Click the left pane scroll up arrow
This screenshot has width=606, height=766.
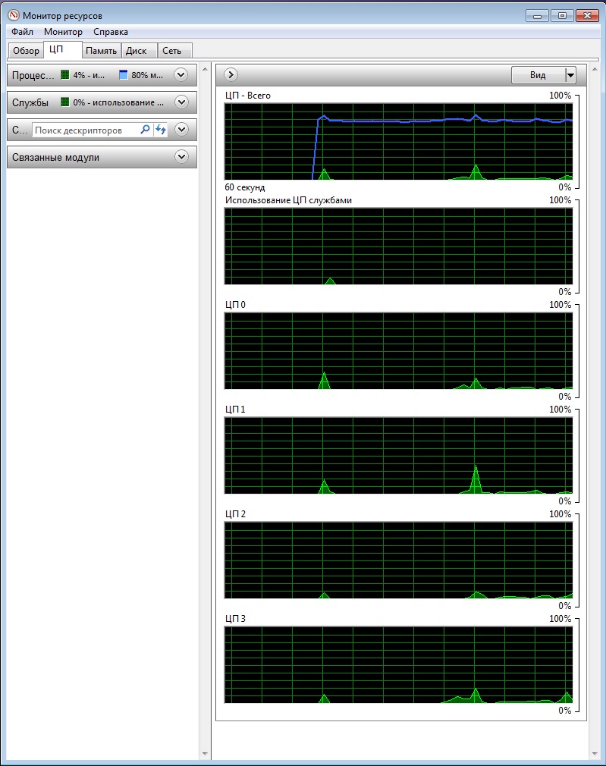pos(205,69)
